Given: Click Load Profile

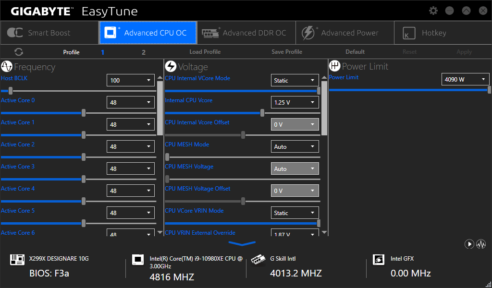Looking at the screenshot, I should 205,52.
